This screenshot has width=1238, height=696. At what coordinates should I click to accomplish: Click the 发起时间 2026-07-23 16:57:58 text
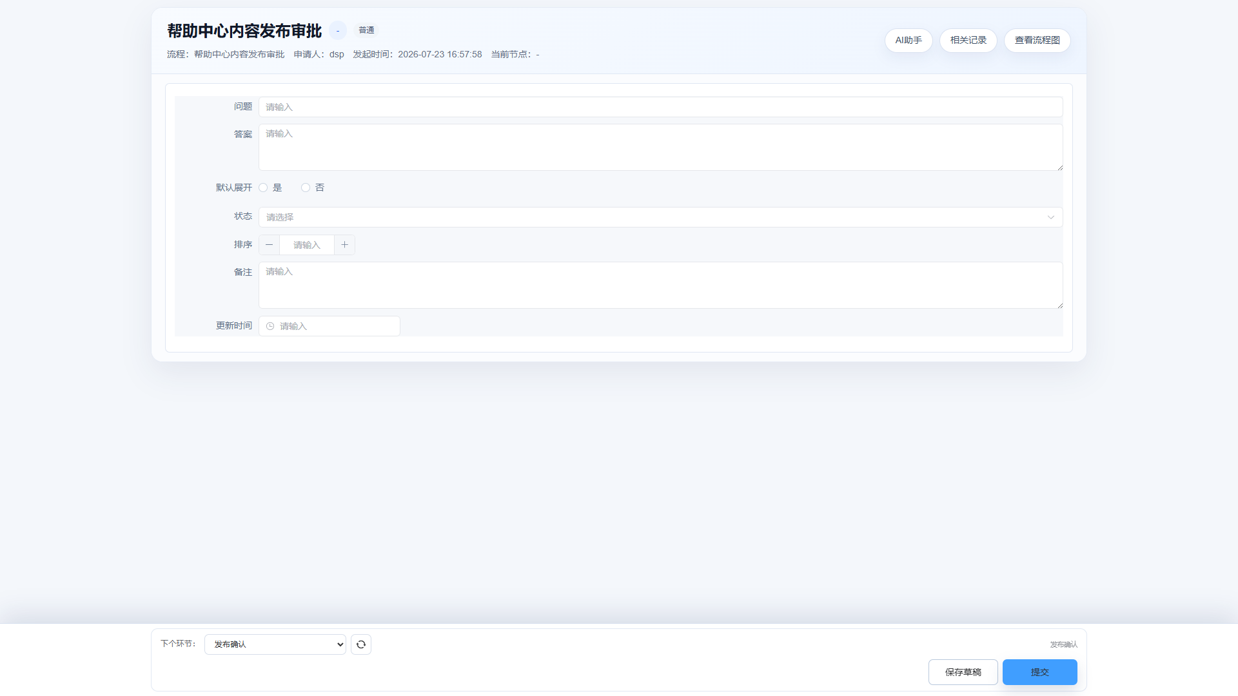point(417,54)
